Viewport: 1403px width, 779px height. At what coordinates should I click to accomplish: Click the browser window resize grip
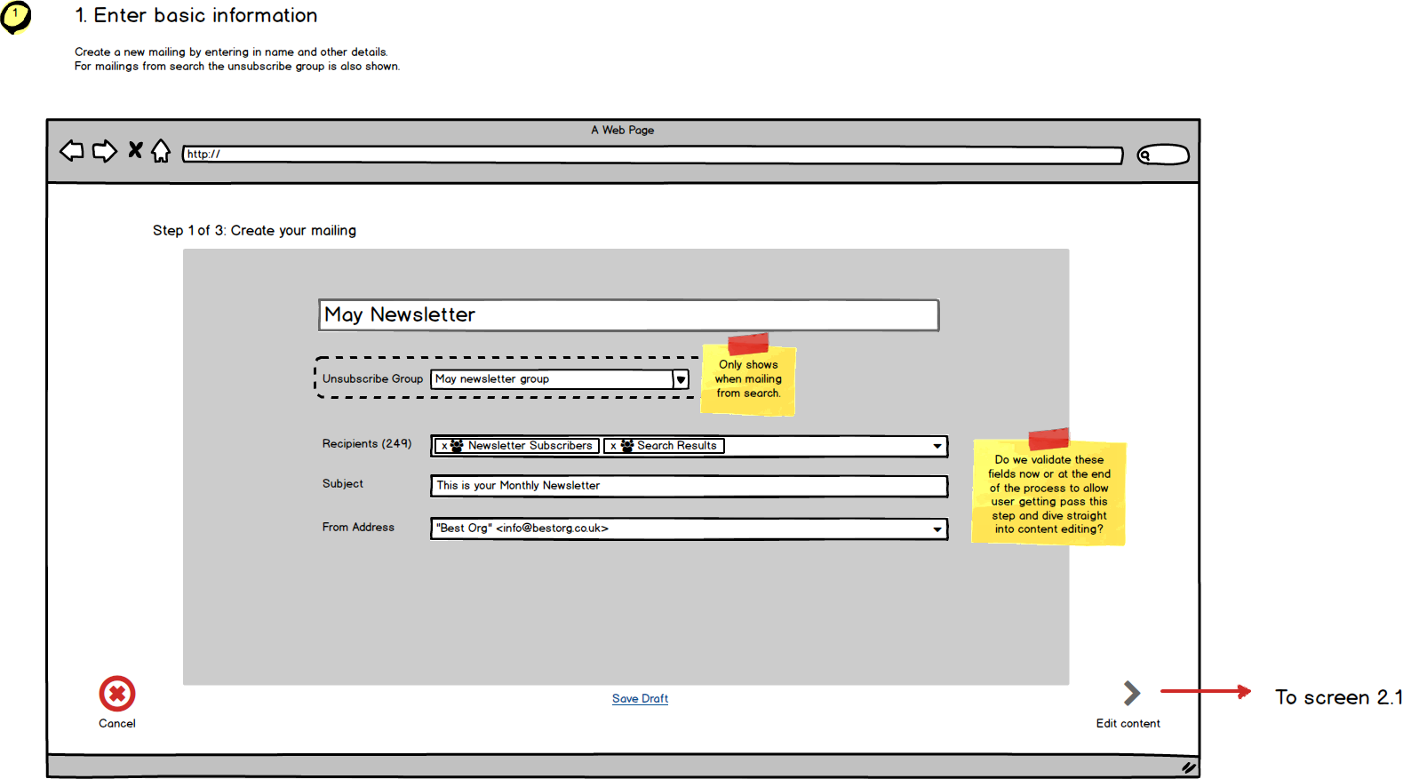coord(1189,767)
